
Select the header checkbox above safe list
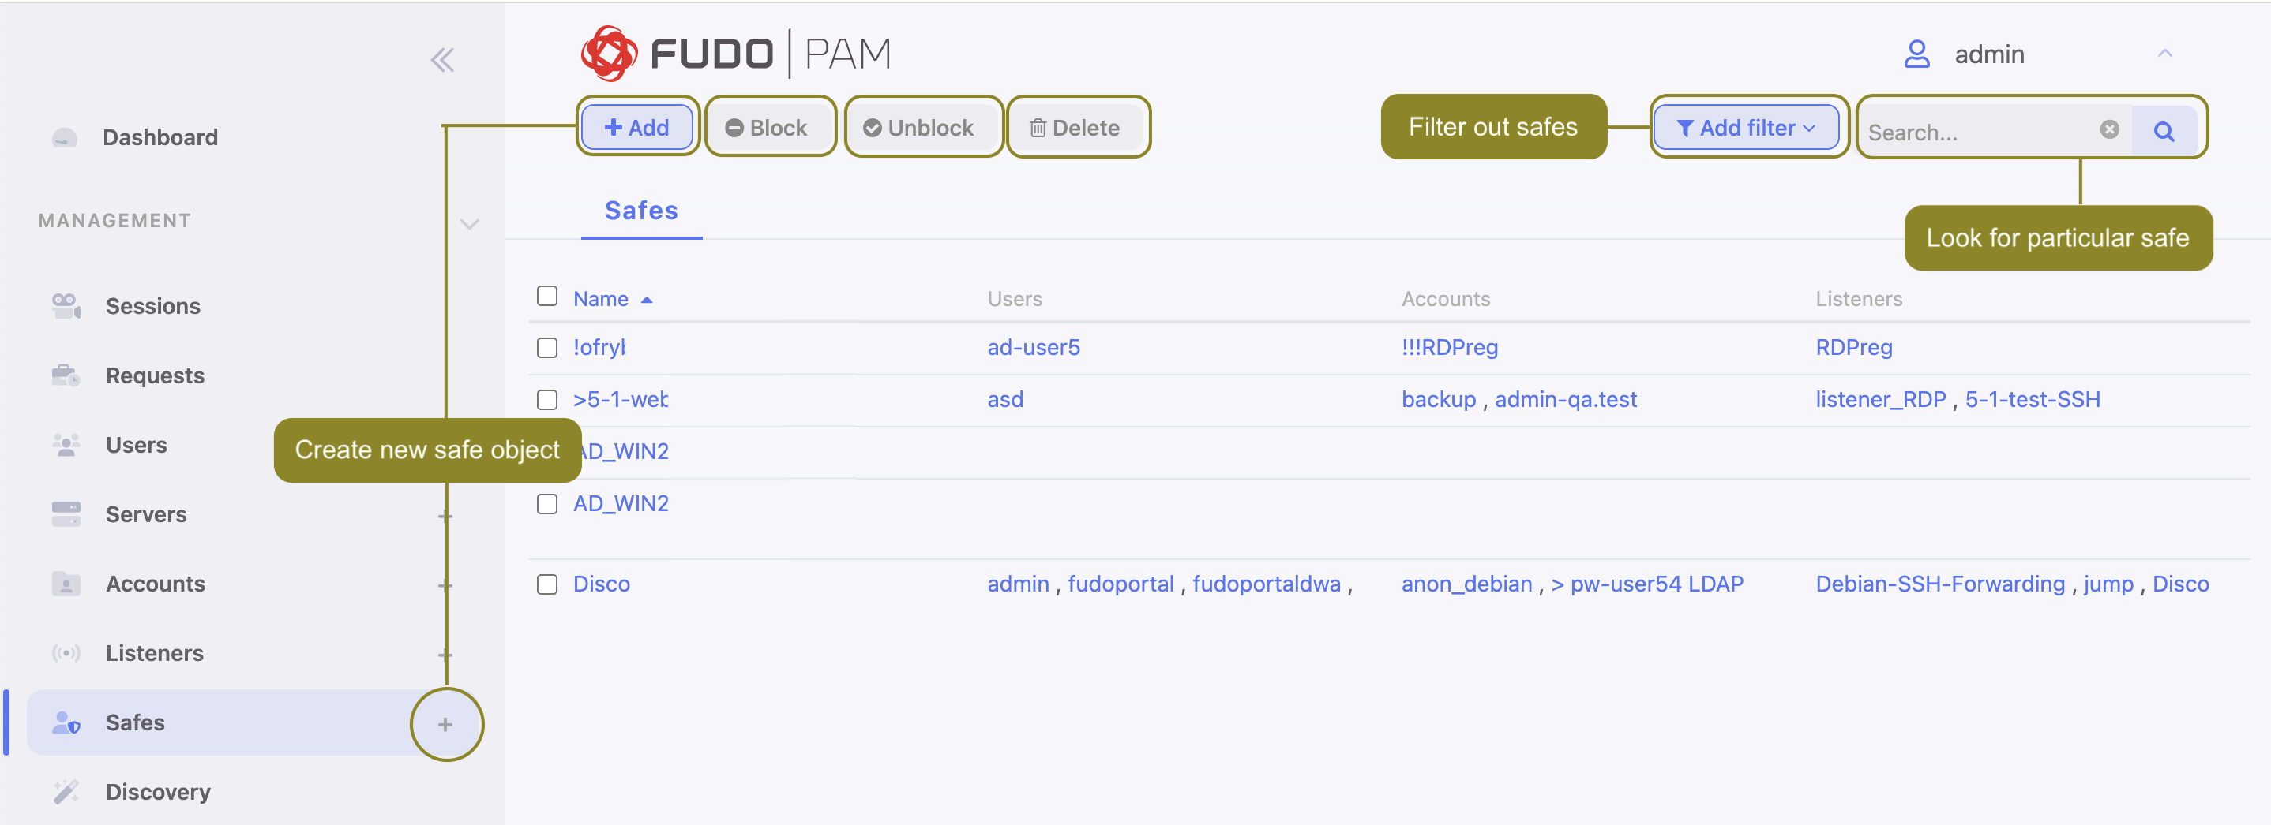[x=546, y=297]
